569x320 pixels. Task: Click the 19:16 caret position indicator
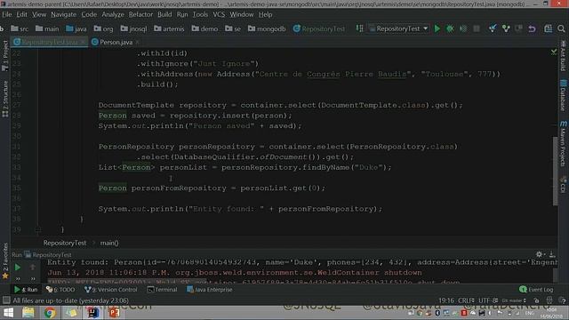point(446,300)
